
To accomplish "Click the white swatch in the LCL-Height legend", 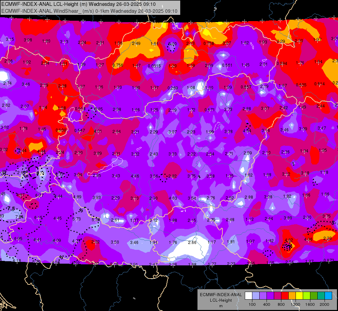I will [249, 295].
